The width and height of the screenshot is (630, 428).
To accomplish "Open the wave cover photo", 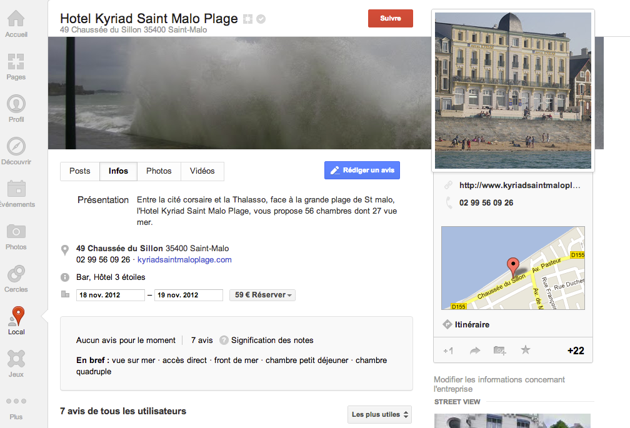I will tap(239, 93).
